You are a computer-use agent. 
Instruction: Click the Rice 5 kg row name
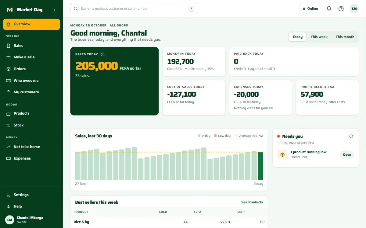coord(81,222)
